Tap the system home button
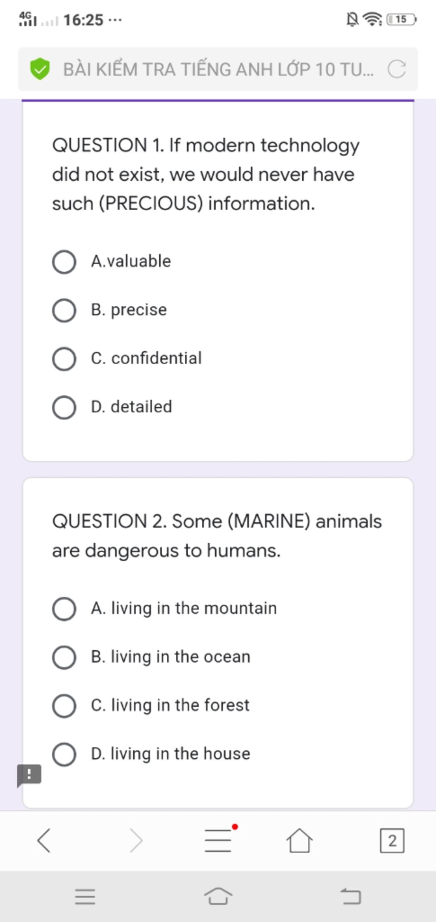 218,896
